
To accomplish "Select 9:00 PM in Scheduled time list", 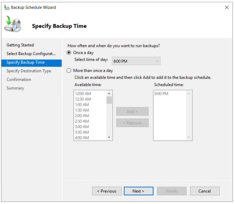I will tap(161, 94).
